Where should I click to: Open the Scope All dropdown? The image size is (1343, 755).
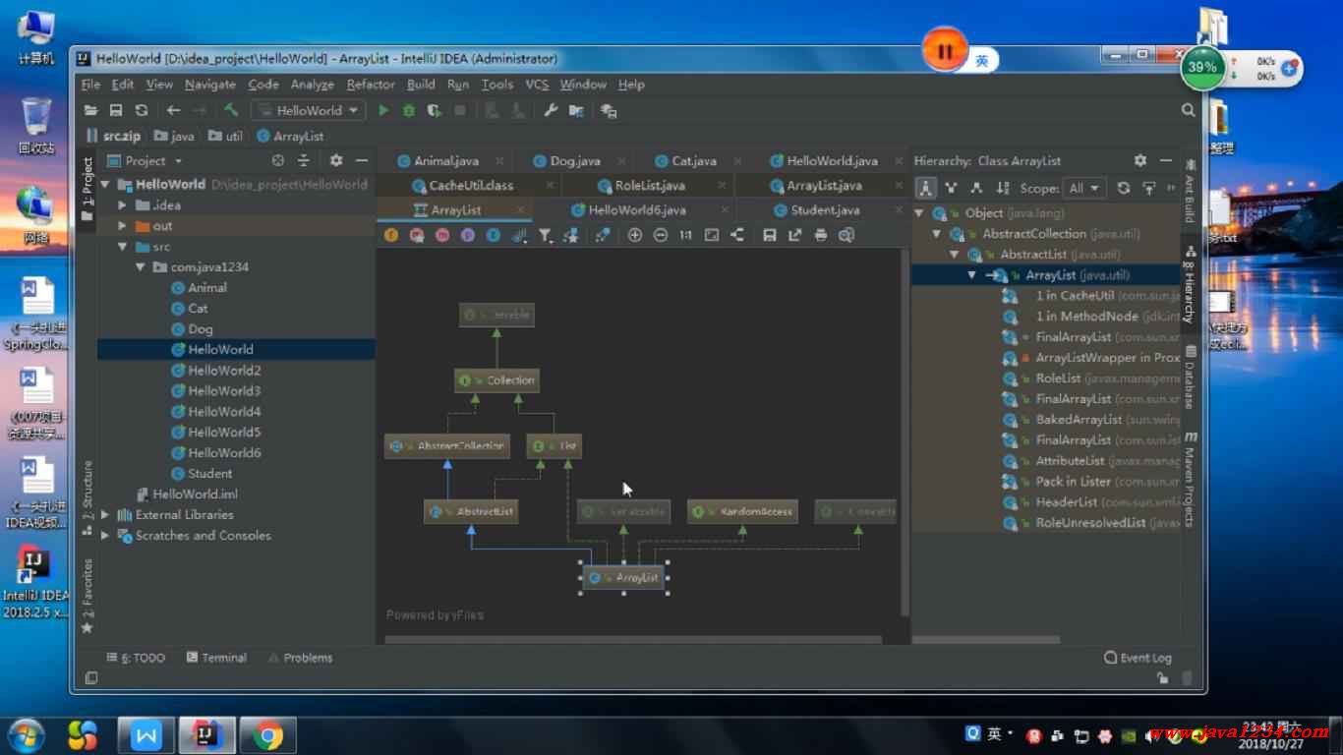[1086, 188]
